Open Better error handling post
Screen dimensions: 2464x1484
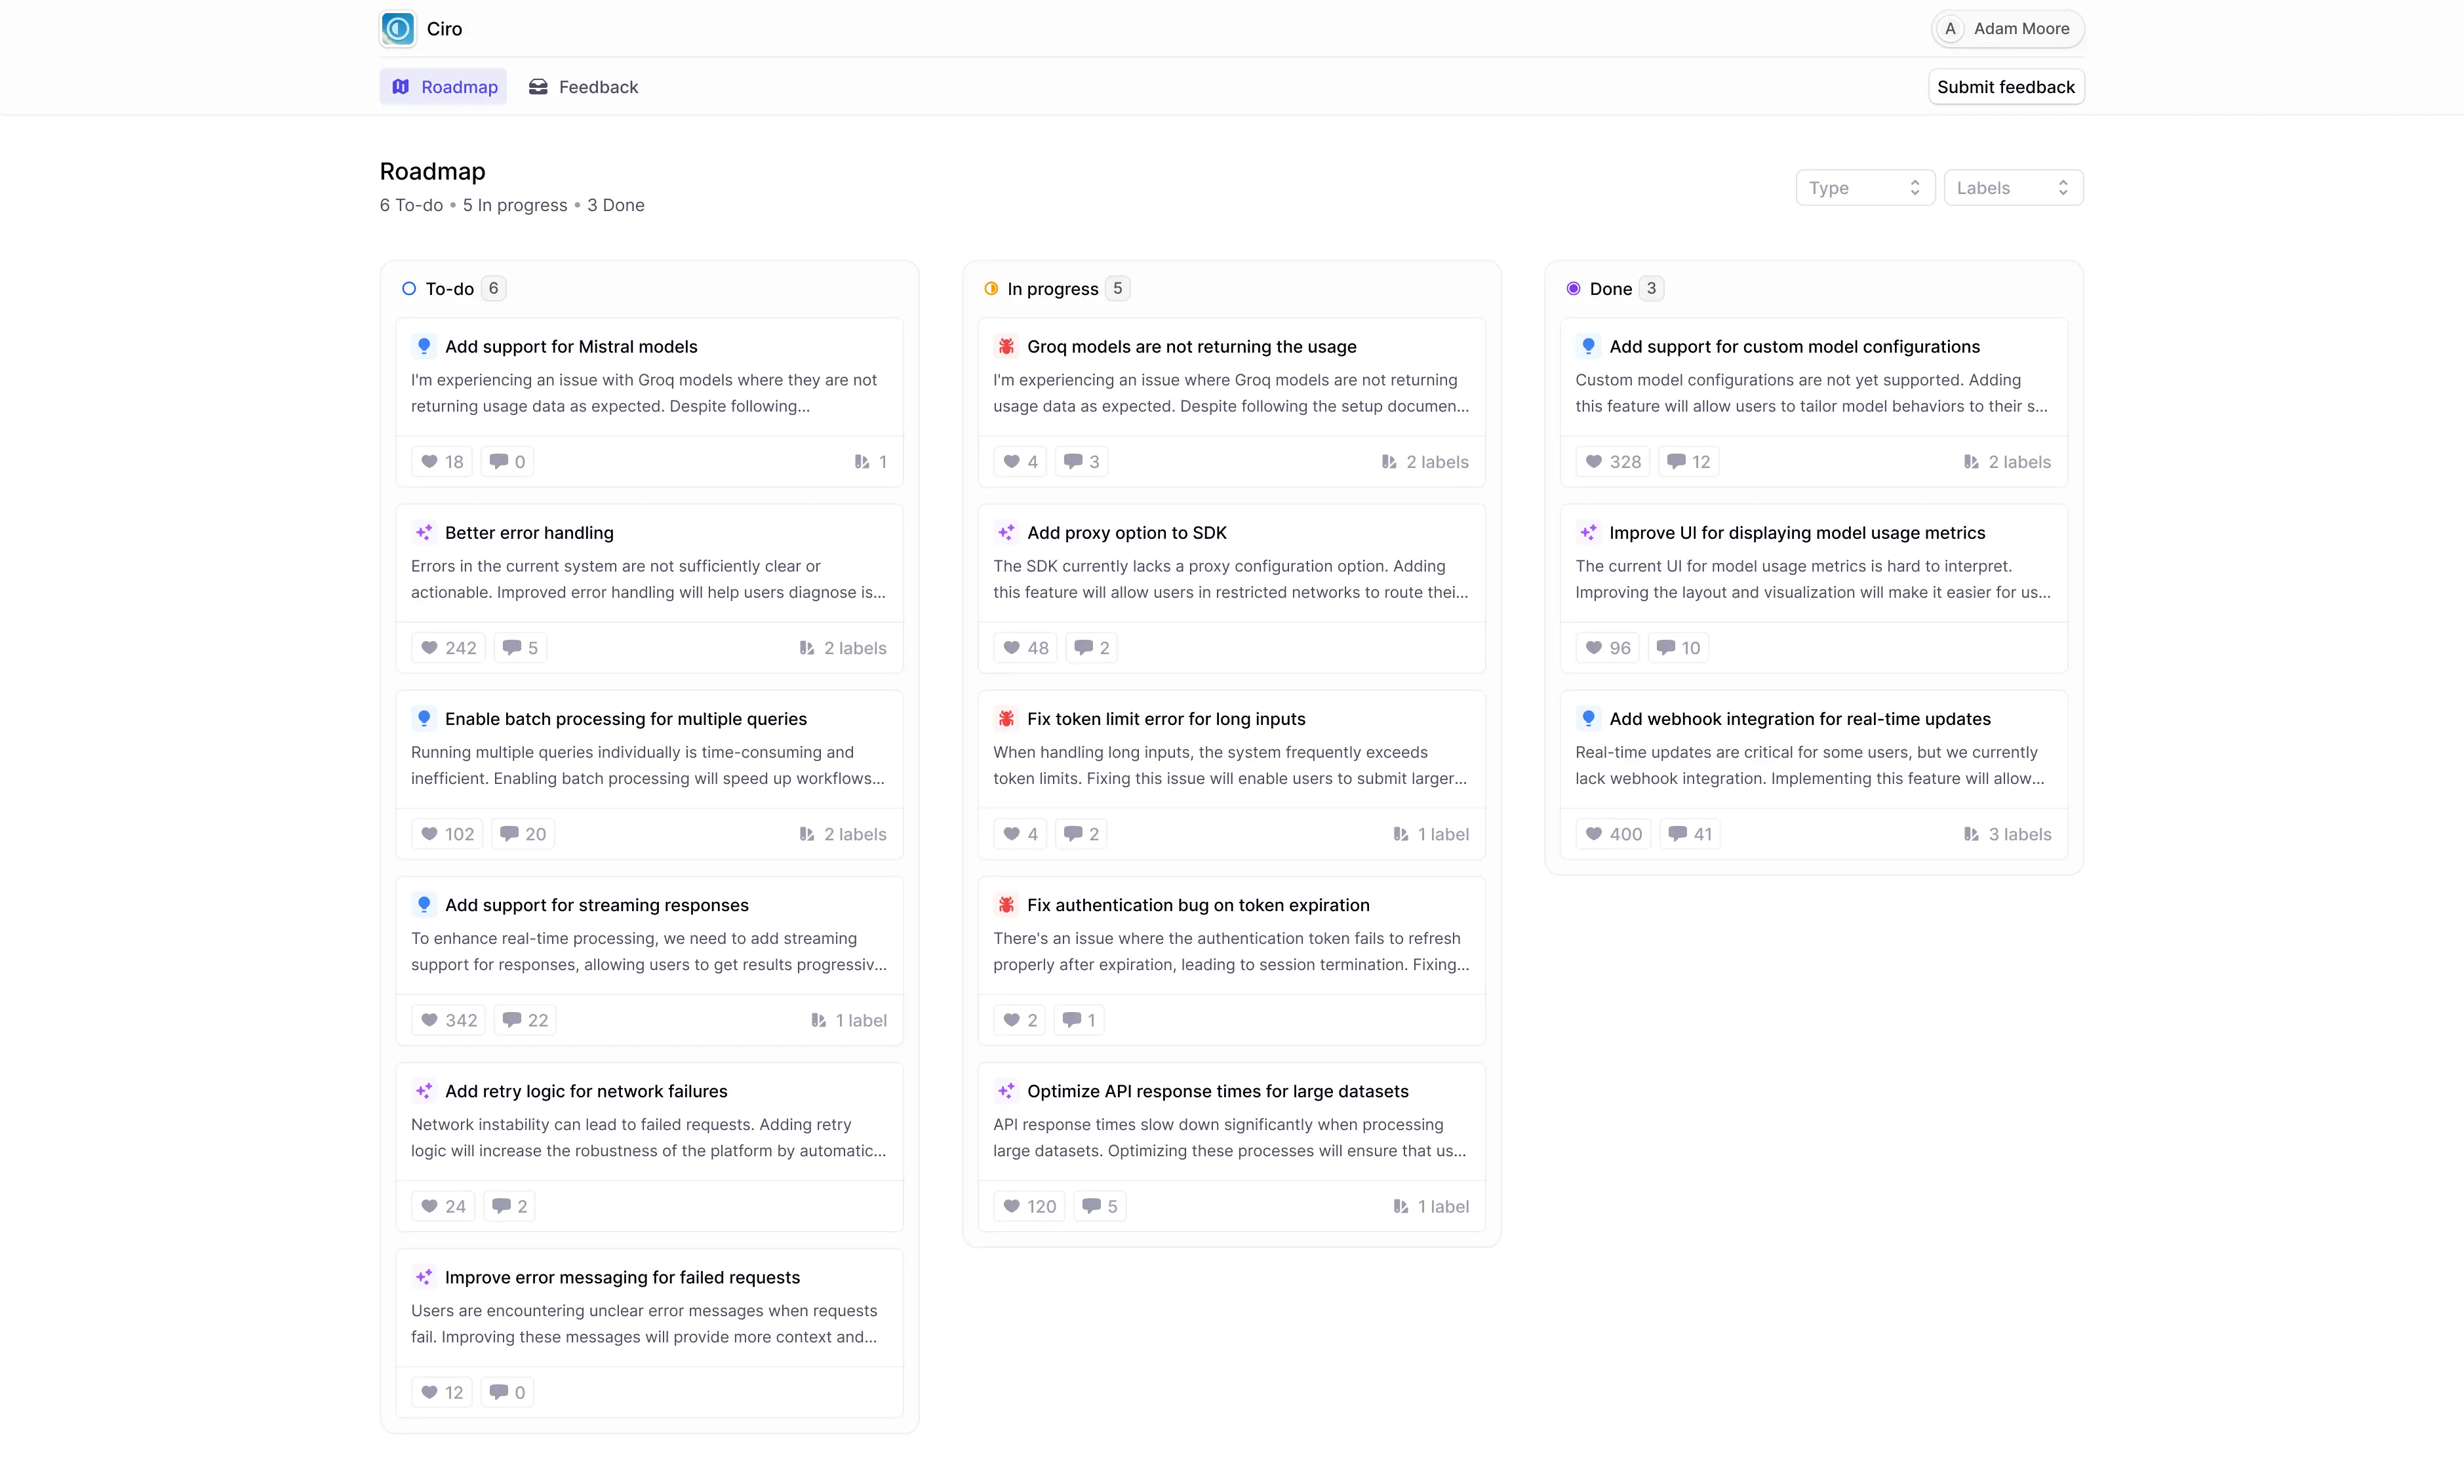coord(529,533)
